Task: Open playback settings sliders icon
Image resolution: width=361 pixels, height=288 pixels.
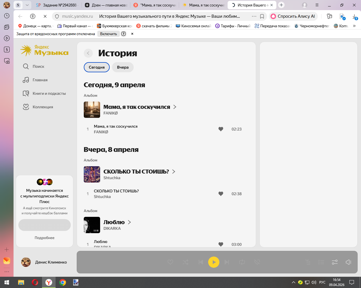Action: 335,262
